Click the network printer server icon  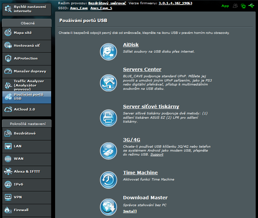(108, 117)
